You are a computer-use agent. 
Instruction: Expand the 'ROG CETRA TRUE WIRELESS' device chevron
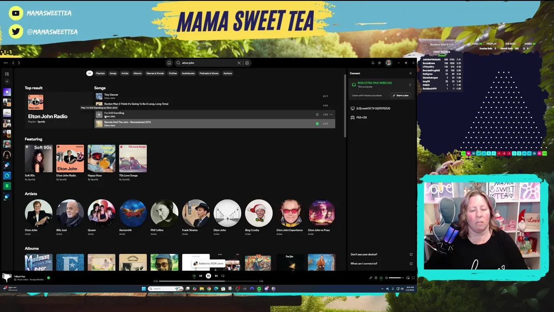[x=410, y=84]
